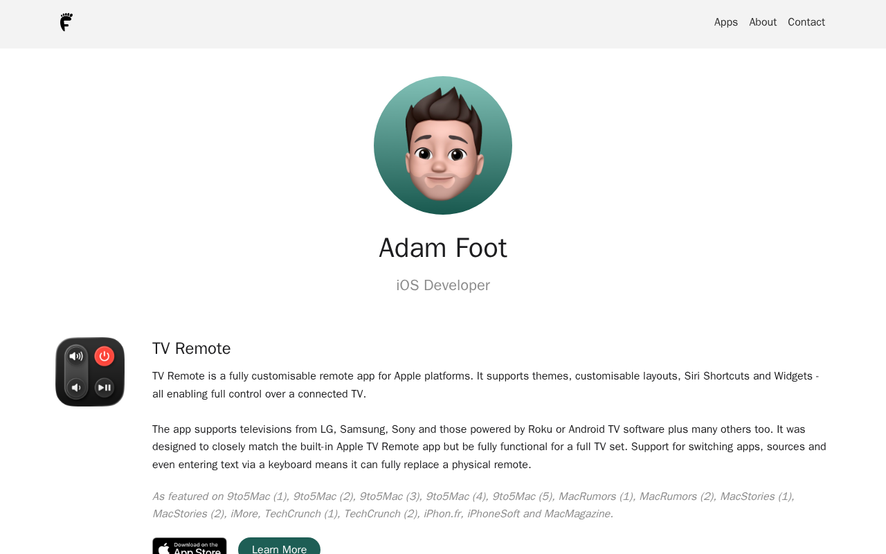This screenshot has width=886, height=554.
Task: Open the MacStories (2) review link
Action: (188, 514)
